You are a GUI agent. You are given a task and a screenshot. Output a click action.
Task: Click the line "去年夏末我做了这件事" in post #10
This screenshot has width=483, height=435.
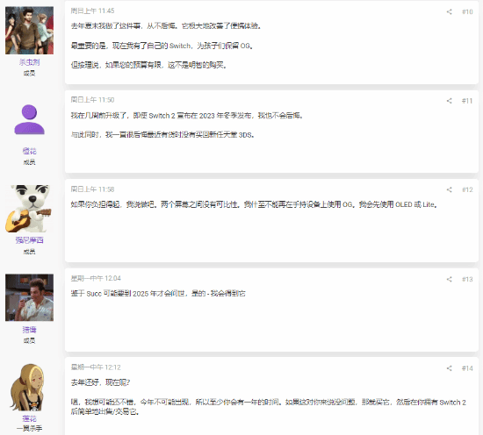[166, 25]
